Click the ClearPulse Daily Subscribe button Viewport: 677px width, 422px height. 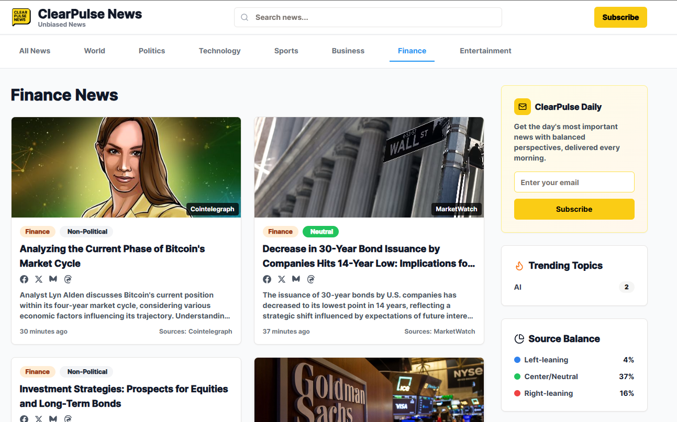click(574, 209)
